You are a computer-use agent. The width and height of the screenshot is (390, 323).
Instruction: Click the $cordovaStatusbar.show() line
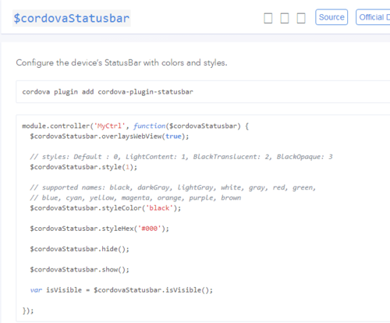click(80, 270)
